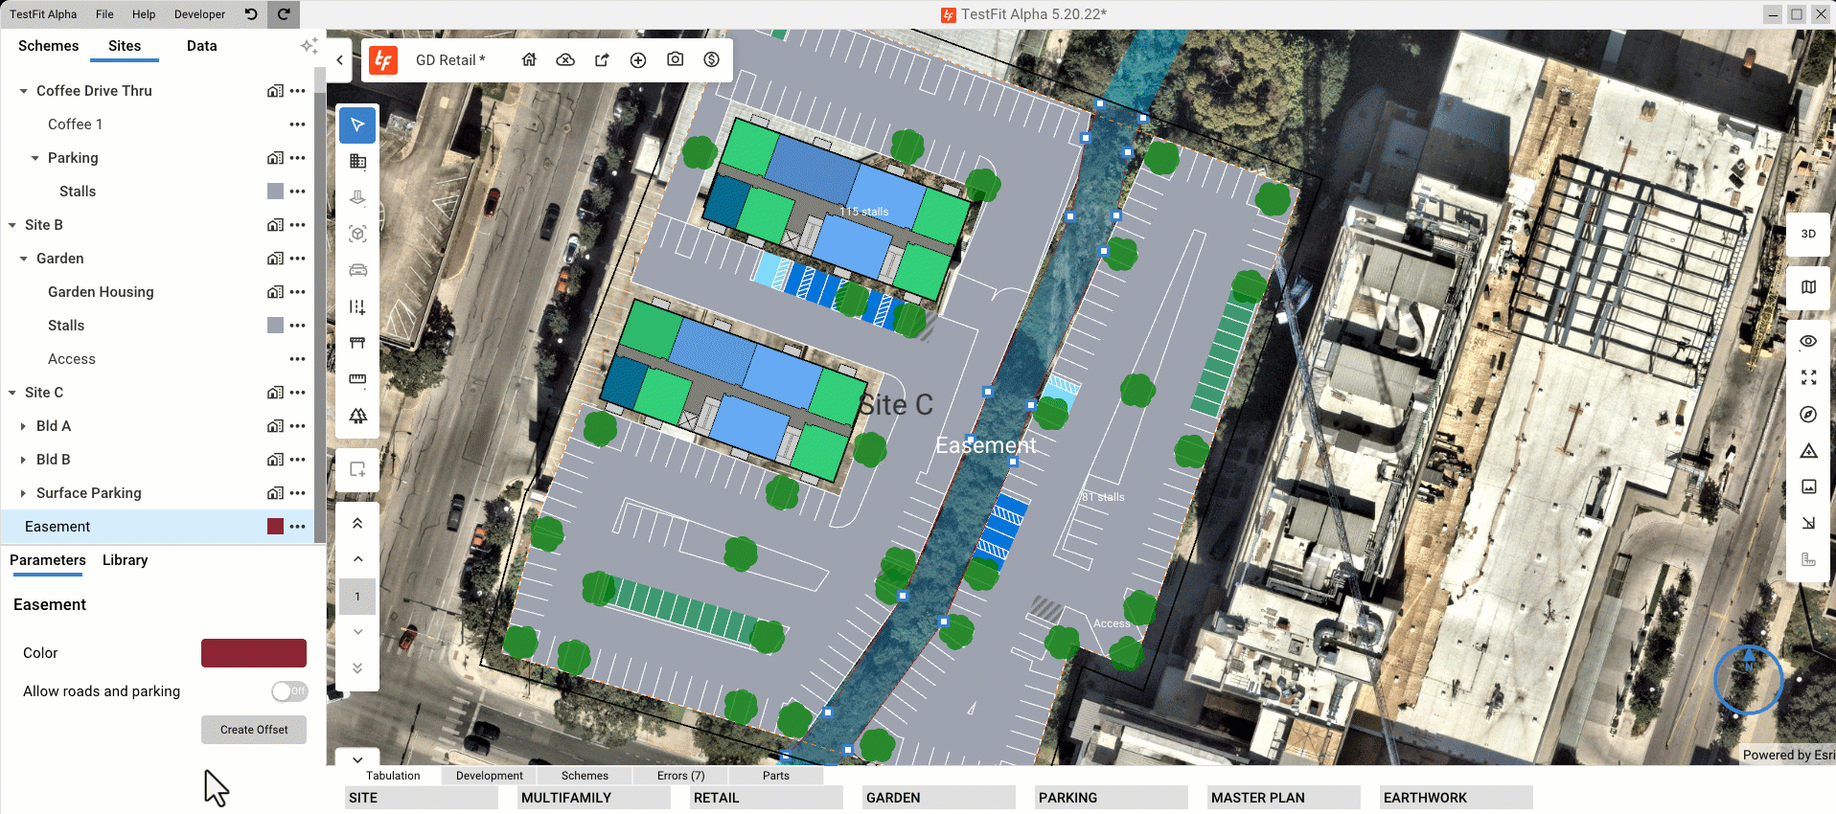Open the Easement color picker swatch
The width and height of the screenshot is (1836, 814).
(x=254, y=653)
